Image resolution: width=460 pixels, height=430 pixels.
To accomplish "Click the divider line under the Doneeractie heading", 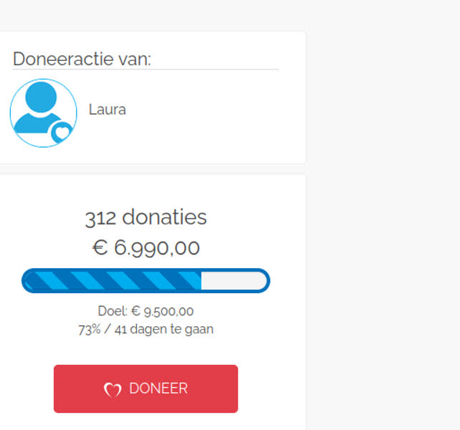I will (145, 70).
